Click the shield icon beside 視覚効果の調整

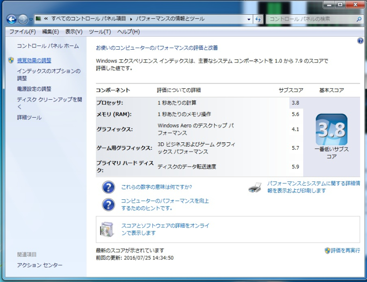[x=11, y=61]
